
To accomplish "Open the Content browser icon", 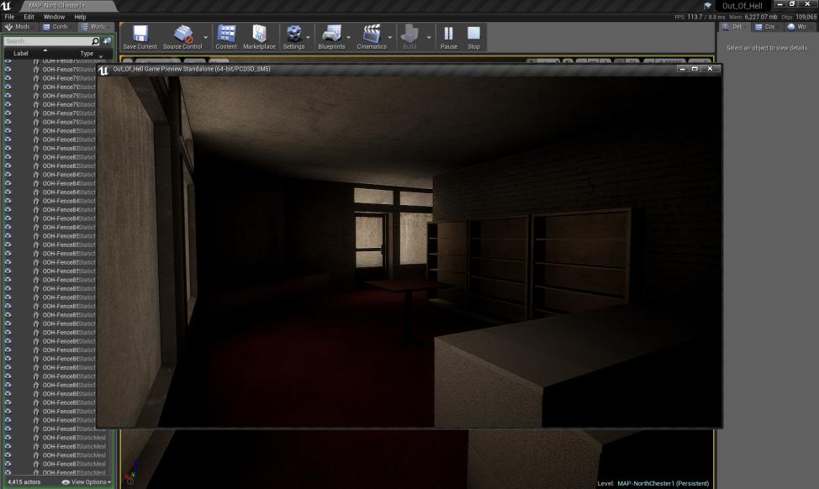I will click(226, 36).
